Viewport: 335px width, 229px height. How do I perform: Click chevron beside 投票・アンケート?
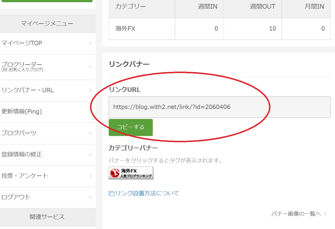[x=90, y=176]
